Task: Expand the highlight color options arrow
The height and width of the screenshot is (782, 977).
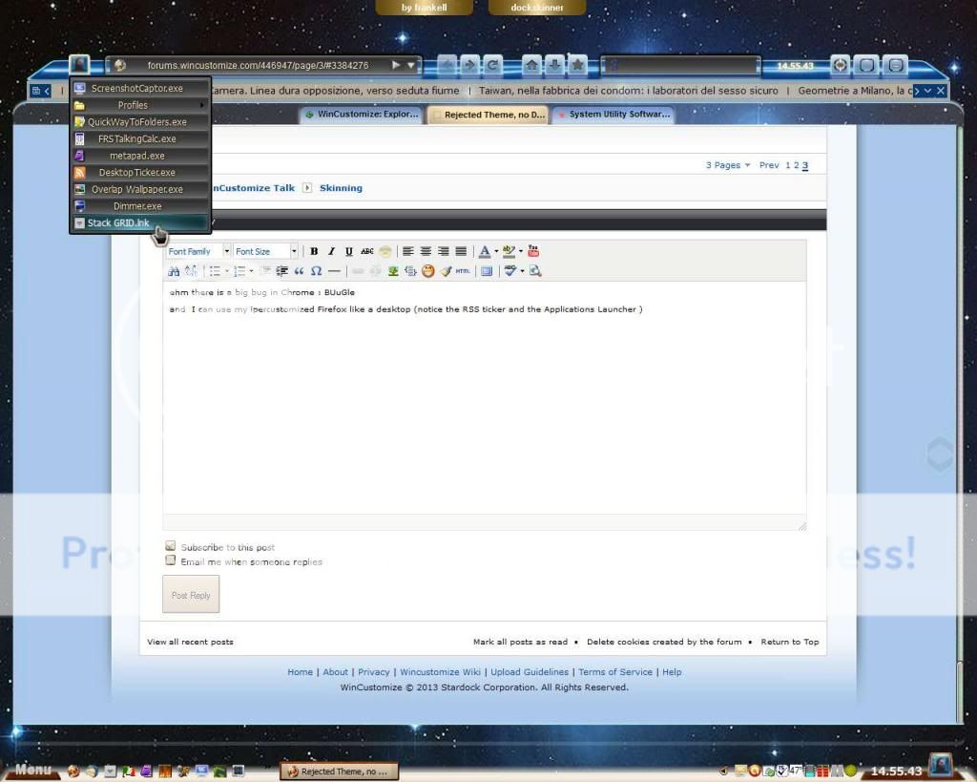Action: 521,251
